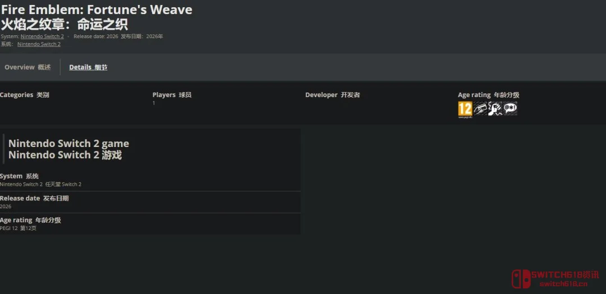Select the PEGI 12 age rating row
606x294 pixels.
coord(149,224)
